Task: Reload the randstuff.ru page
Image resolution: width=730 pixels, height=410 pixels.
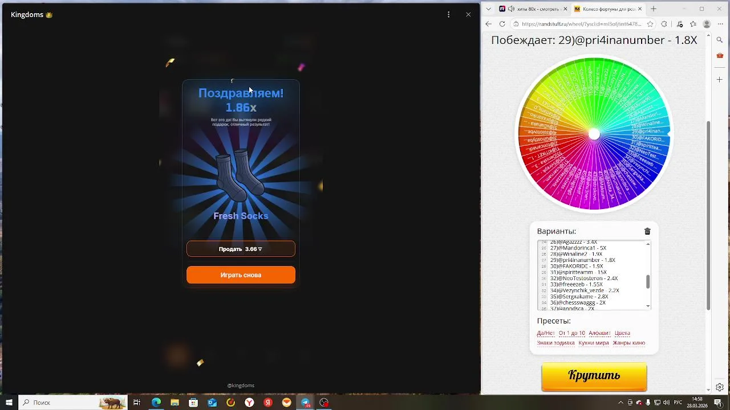Action: click(x=502, y=24)
